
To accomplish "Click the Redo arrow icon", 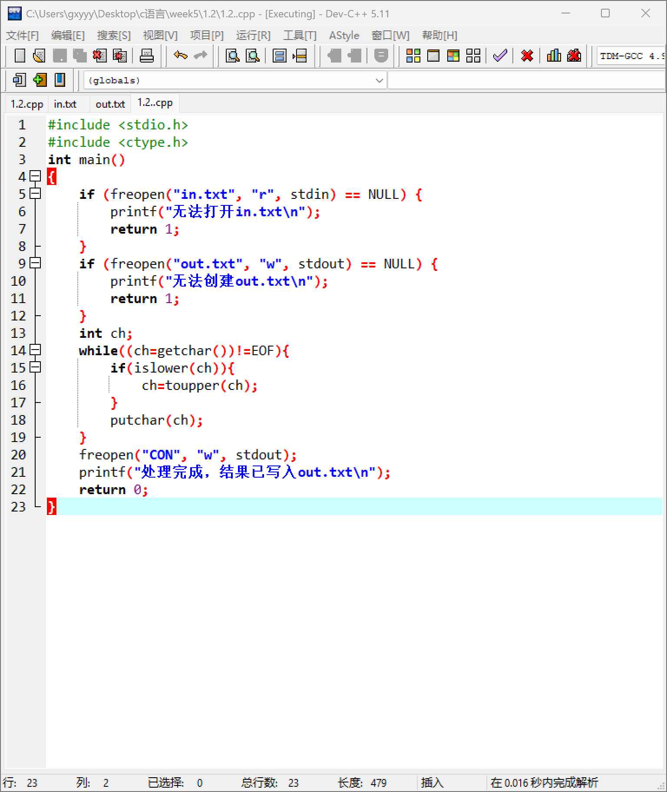I will (x=200, y=56).
